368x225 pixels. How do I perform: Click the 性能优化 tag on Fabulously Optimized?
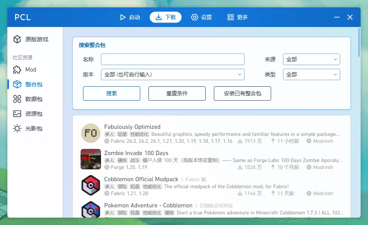coord(139,134)
